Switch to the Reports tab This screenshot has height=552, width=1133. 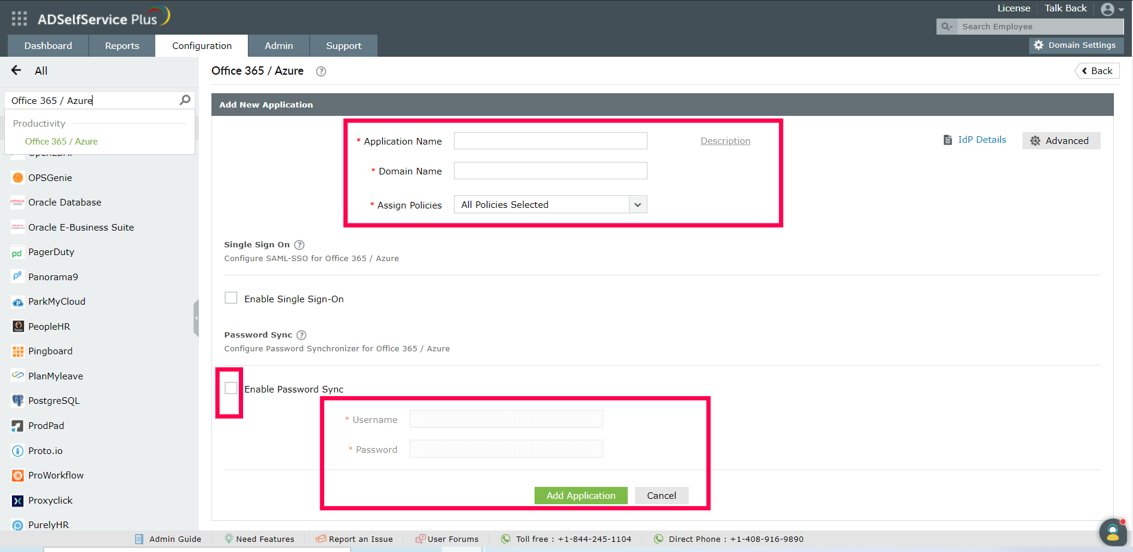(122, 45)
